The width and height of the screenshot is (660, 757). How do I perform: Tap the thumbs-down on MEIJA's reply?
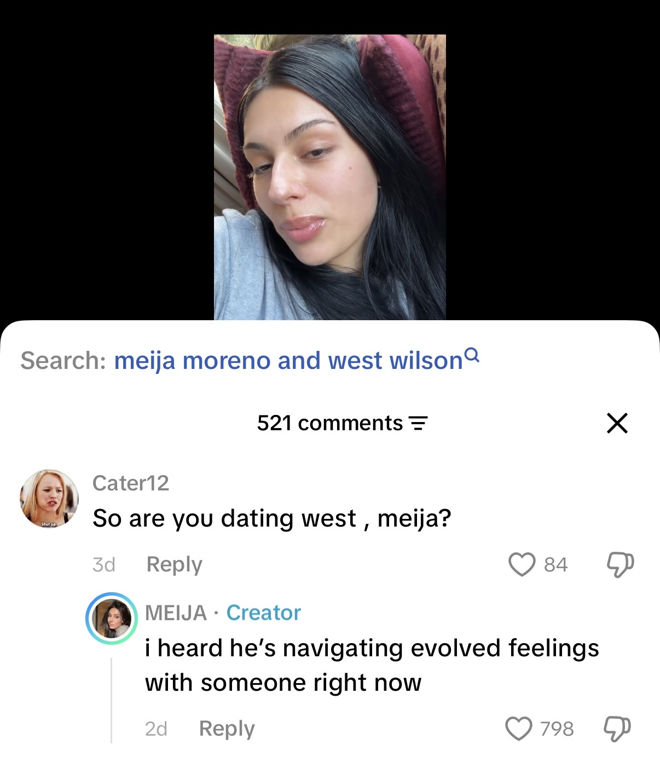[617, 729]
